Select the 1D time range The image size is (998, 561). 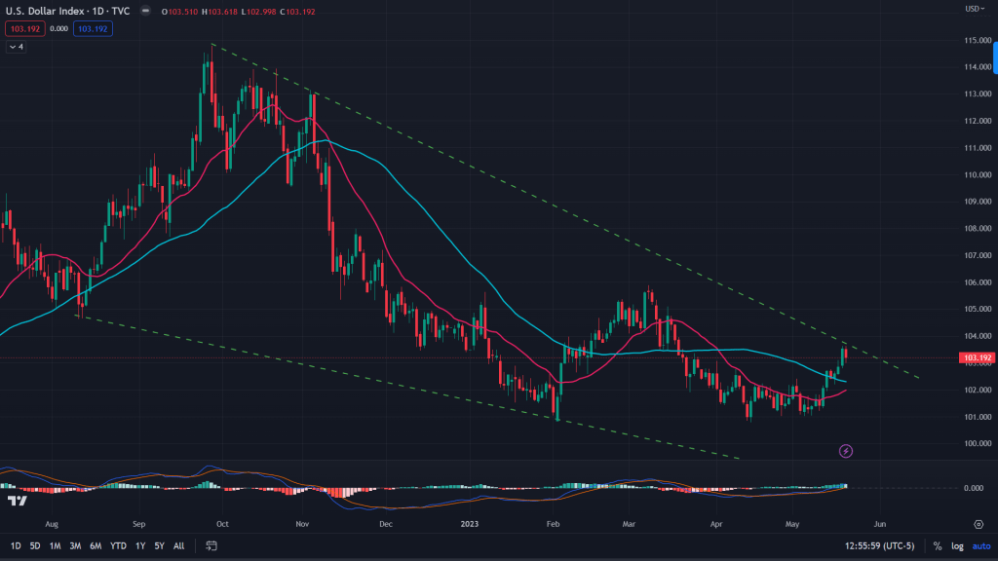tap(16, 546)
